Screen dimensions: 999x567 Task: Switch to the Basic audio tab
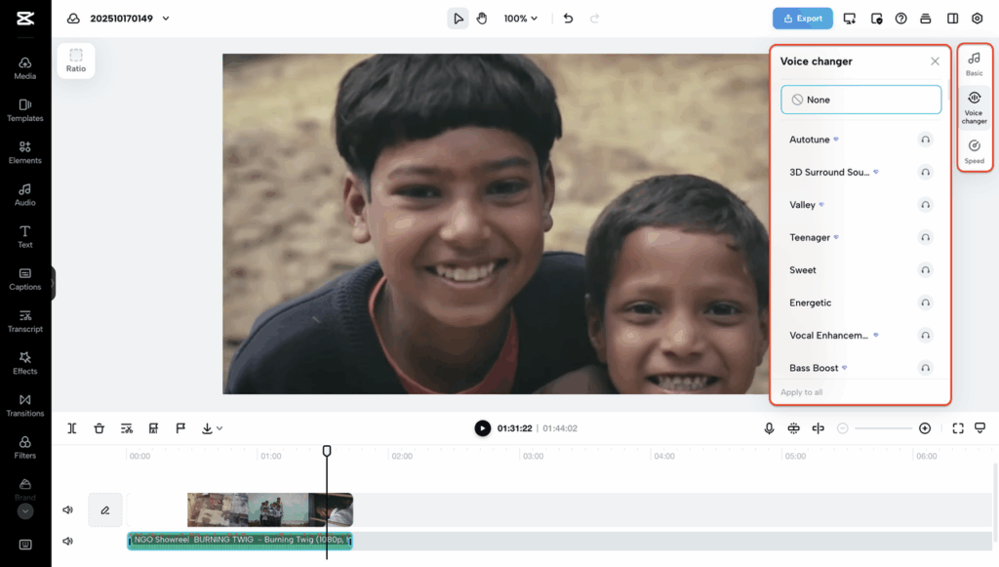point(974,64)
